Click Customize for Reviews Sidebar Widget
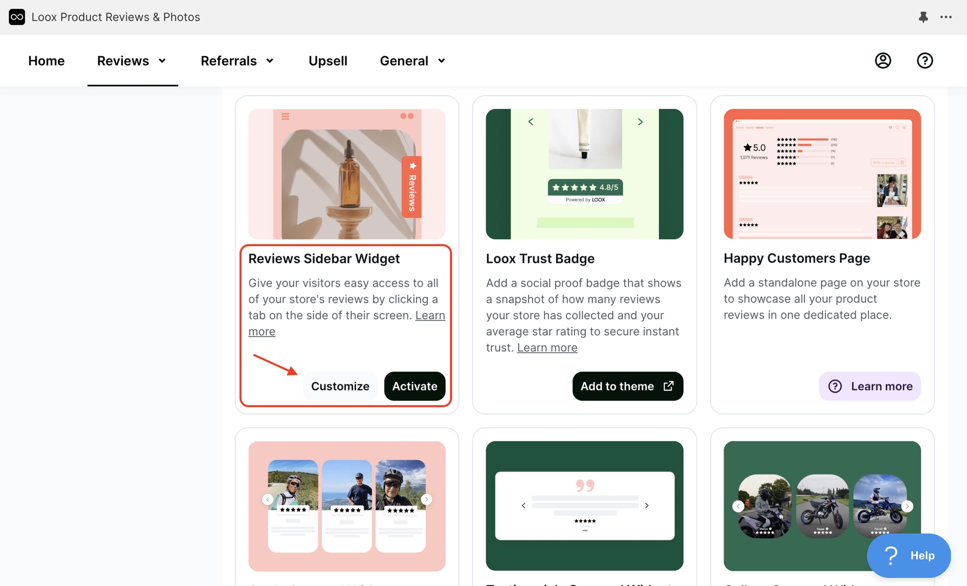The image size is (967, 586). pyautogui.click(x=340, y=386)
